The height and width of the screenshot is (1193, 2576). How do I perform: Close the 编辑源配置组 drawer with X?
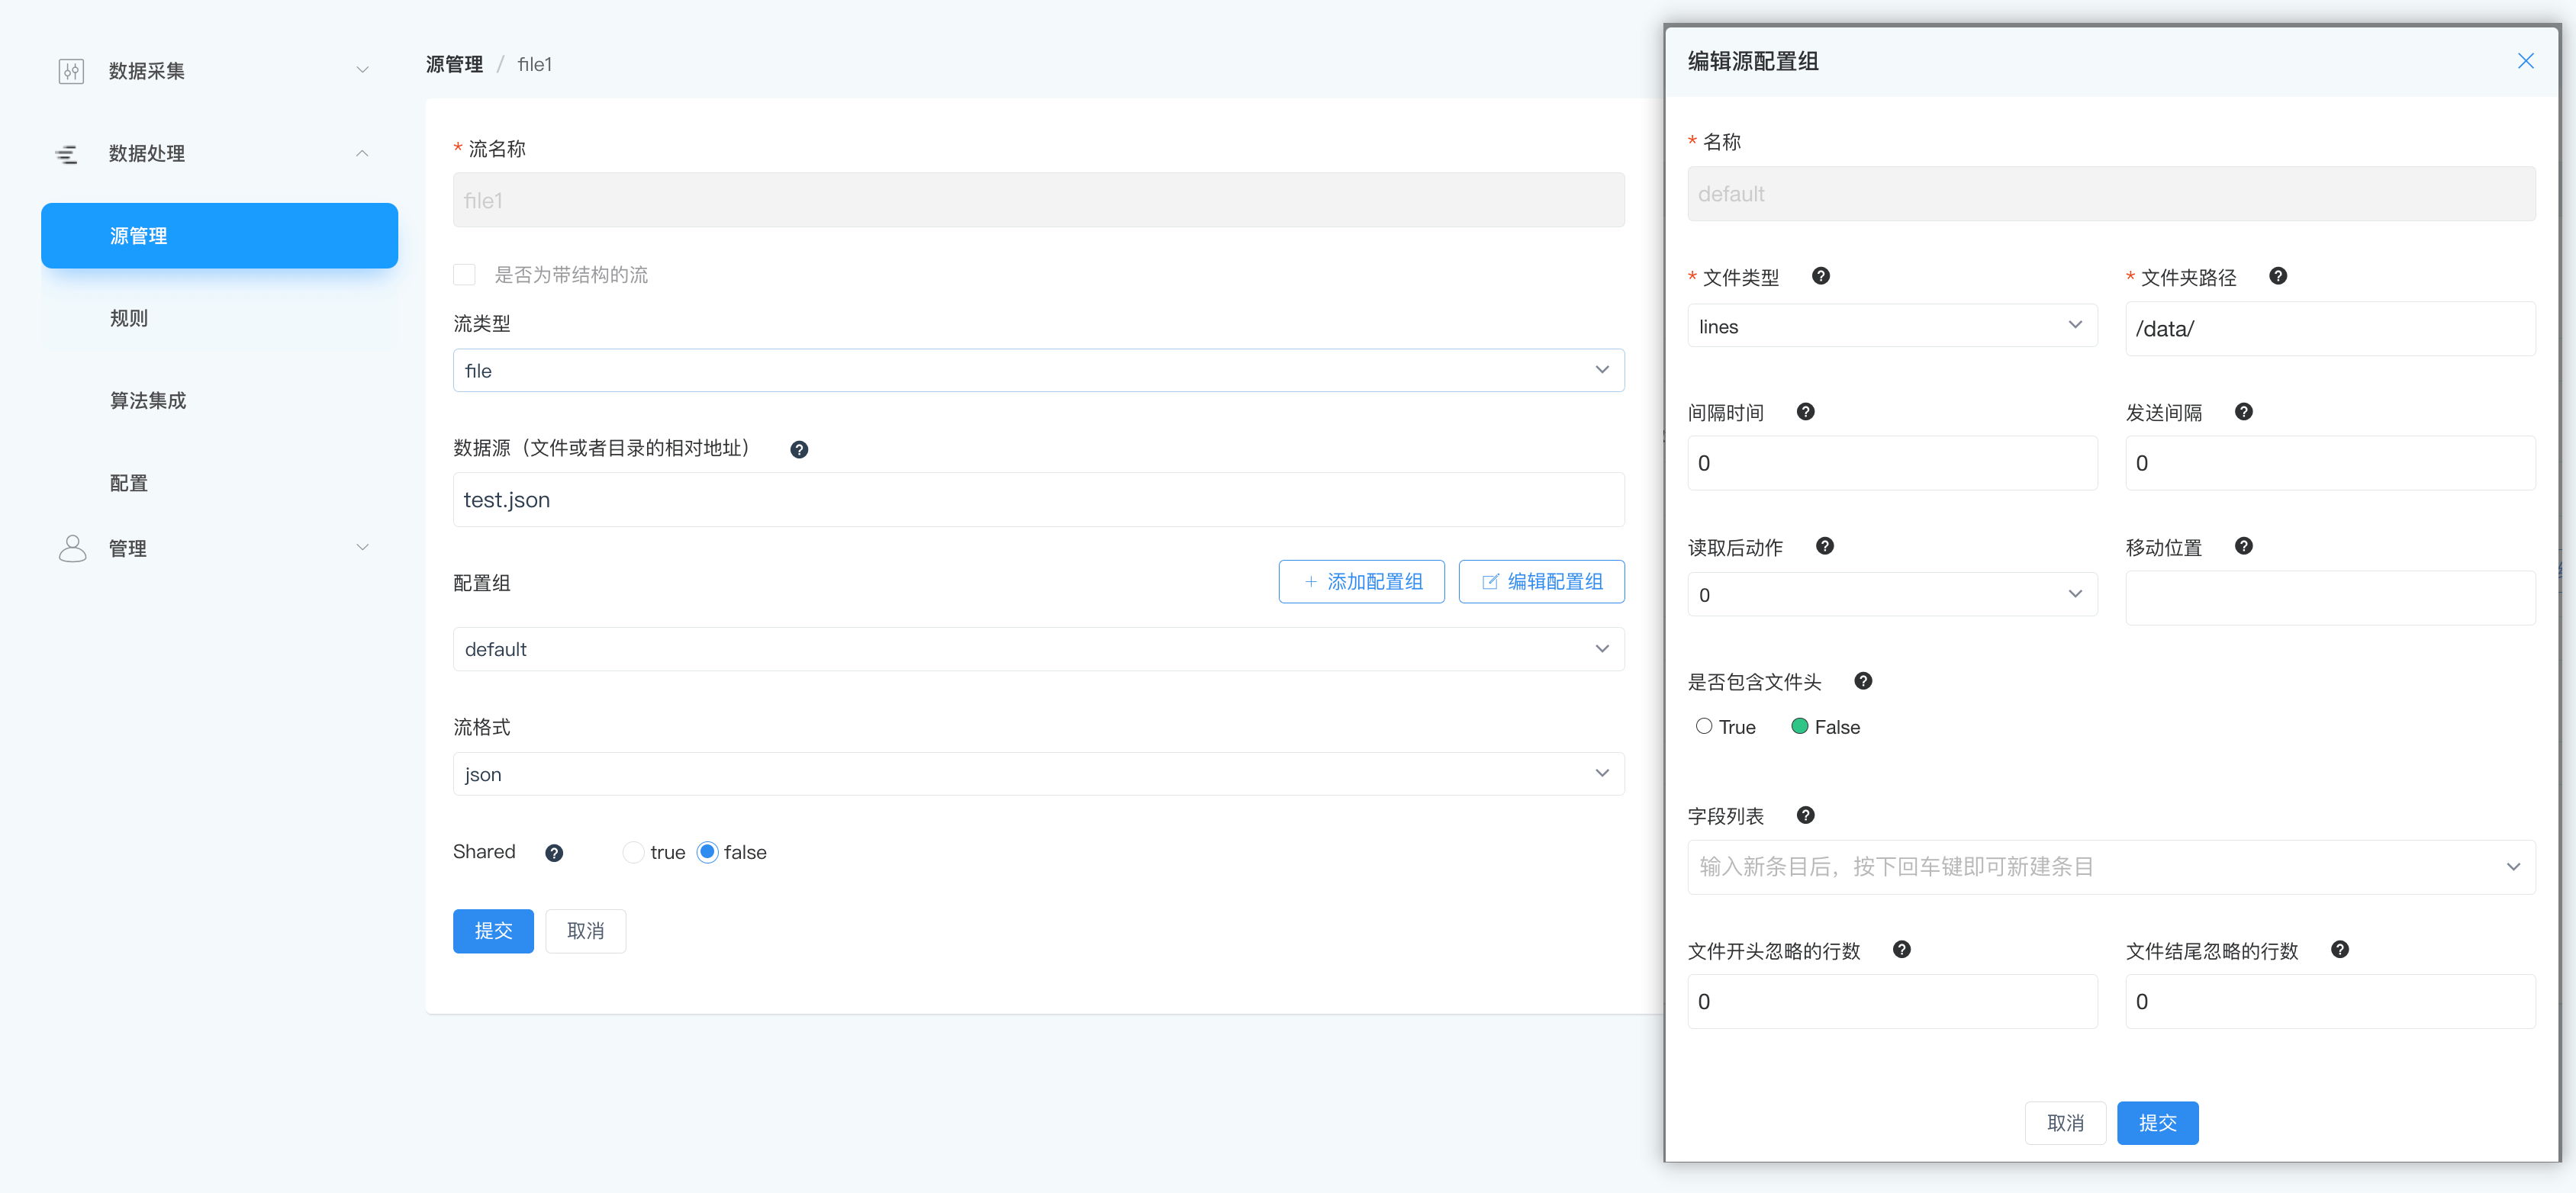click(2525, 61)
